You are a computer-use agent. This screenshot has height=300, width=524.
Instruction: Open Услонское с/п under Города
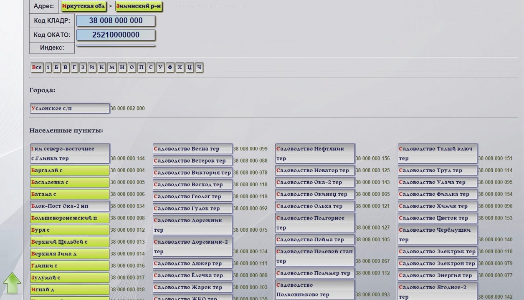[x=70, y=108]
